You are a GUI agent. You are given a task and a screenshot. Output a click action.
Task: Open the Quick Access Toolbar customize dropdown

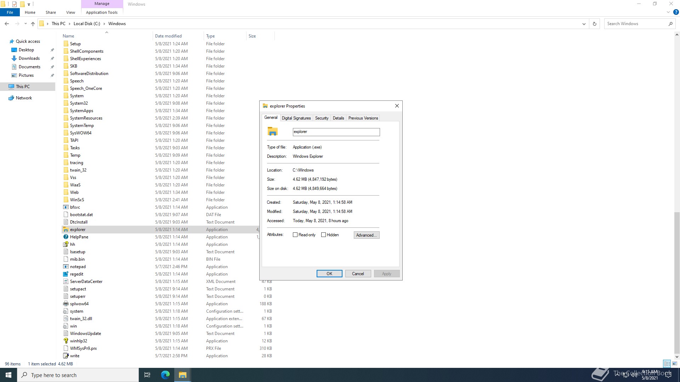tap(29, 4)
